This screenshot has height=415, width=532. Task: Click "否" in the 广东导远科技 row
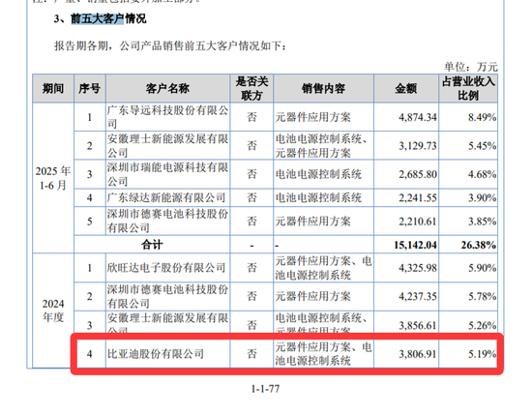click(251, 117)
